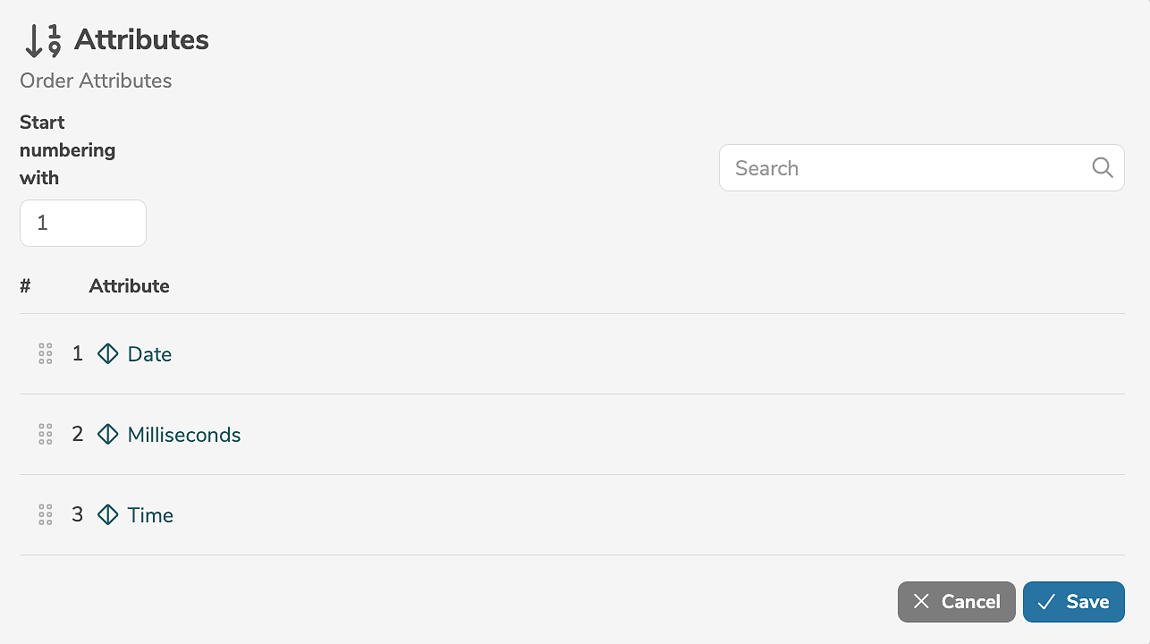Click the checkmark icon on Save button

click(x=1046, y=602)
